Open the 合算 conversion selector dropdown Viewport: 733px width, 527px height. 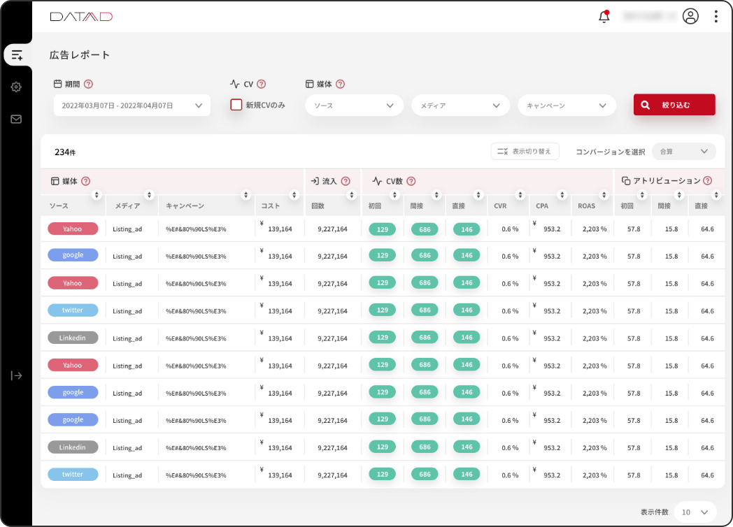coord(683,151)
